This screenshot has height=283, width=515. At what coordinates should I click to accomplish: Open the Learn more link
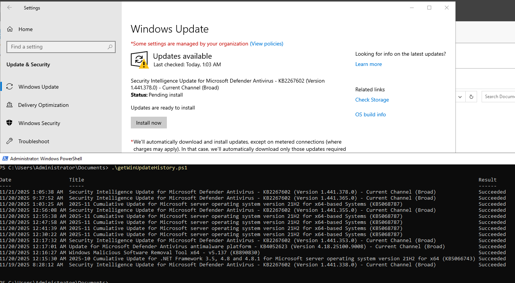(x=369, y=64)
